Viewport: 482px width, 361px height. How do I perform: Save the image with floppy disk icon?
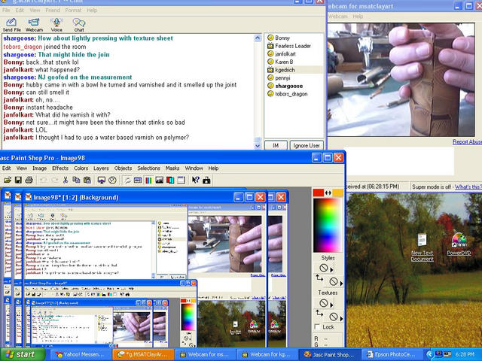click(18, 180)
